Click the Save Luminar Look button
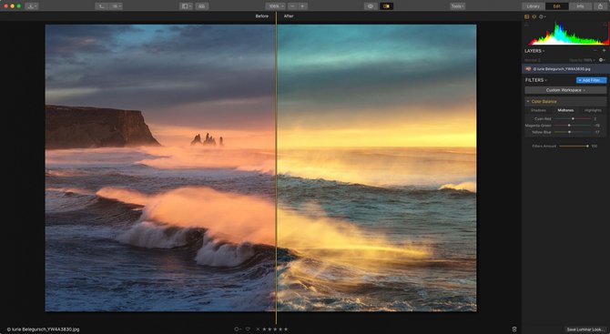 click(585, 329)
